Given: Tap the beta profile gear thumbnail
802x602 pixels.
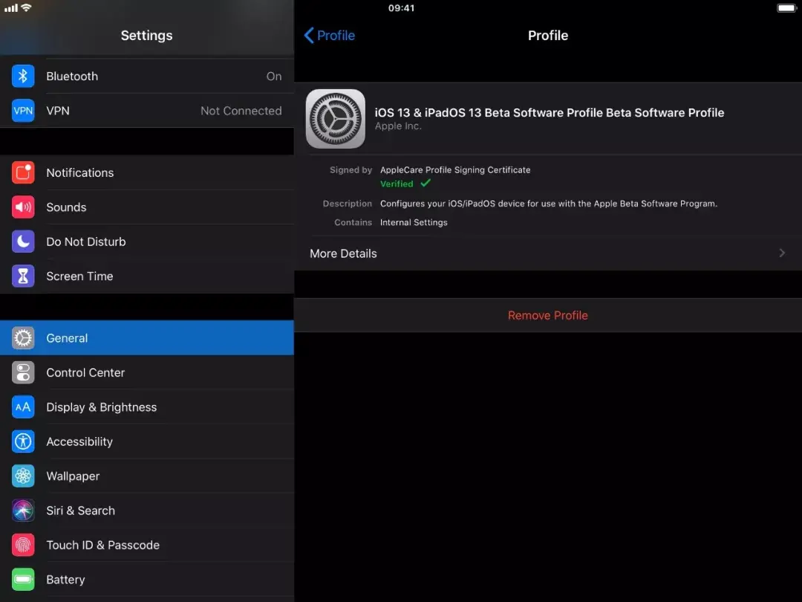Looking at the screenshot, I should [336, 119].
